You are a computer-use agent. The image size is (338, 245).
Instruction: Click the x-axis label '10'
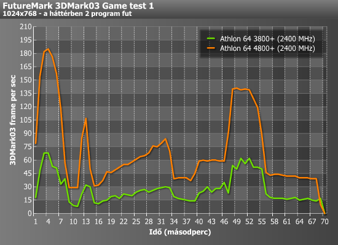point(73,221)
